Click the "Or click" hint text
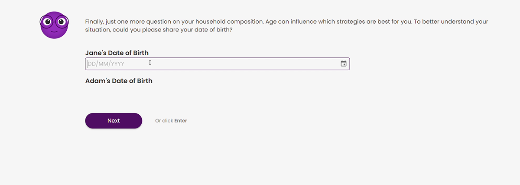The height and width of the screenshot is (185, 520). (164, 121)
